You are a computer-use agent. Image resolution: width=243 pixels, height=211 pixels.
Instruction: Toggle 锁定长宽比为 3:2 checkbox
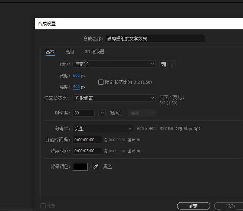coord(101,82)
